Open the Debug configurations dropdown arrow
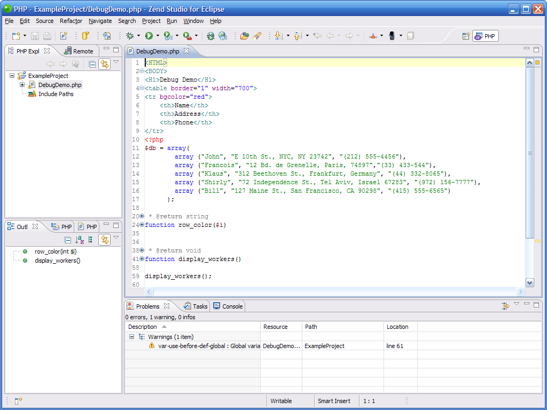This screenshot has height=410, width=547. click(138, 36)
